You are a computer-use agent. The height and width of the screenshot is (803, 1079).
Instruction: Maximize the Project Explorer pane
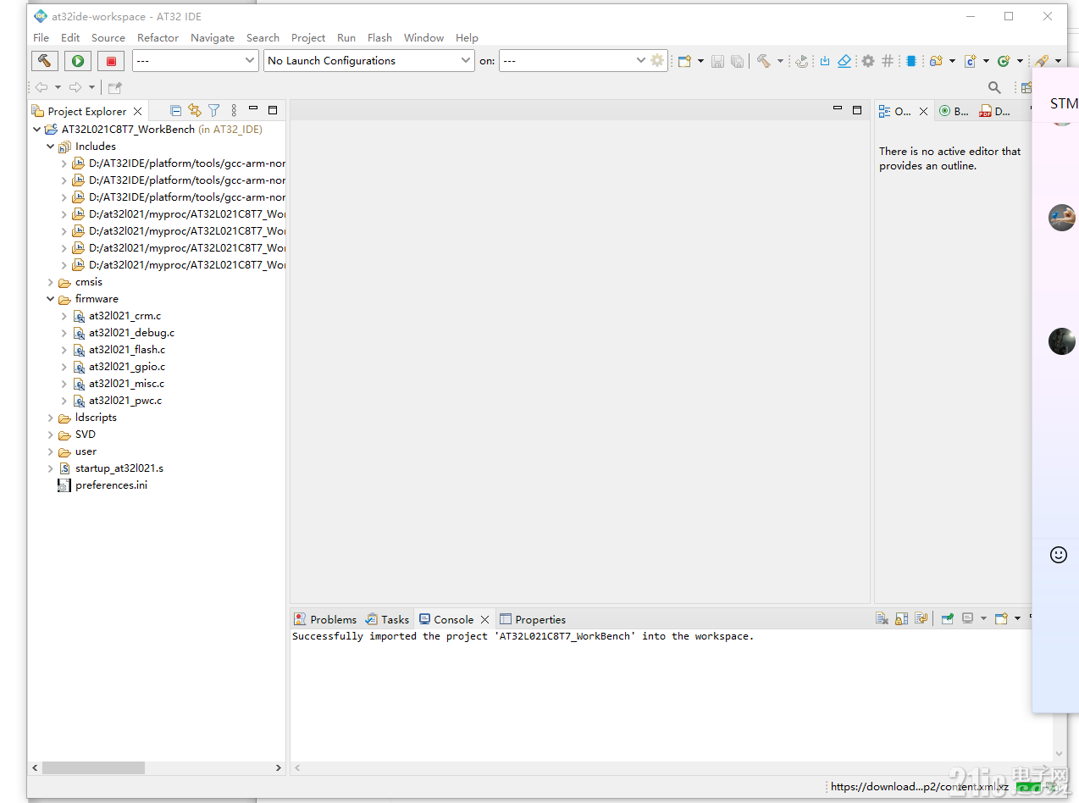273,110
